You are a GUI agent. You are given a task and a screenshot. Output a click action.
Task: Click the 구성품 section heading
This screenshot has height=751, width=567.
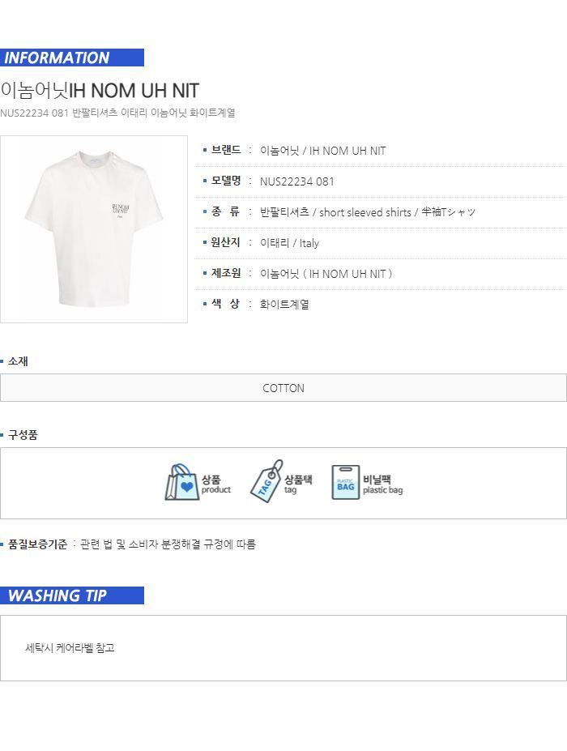tap(23, 435)
